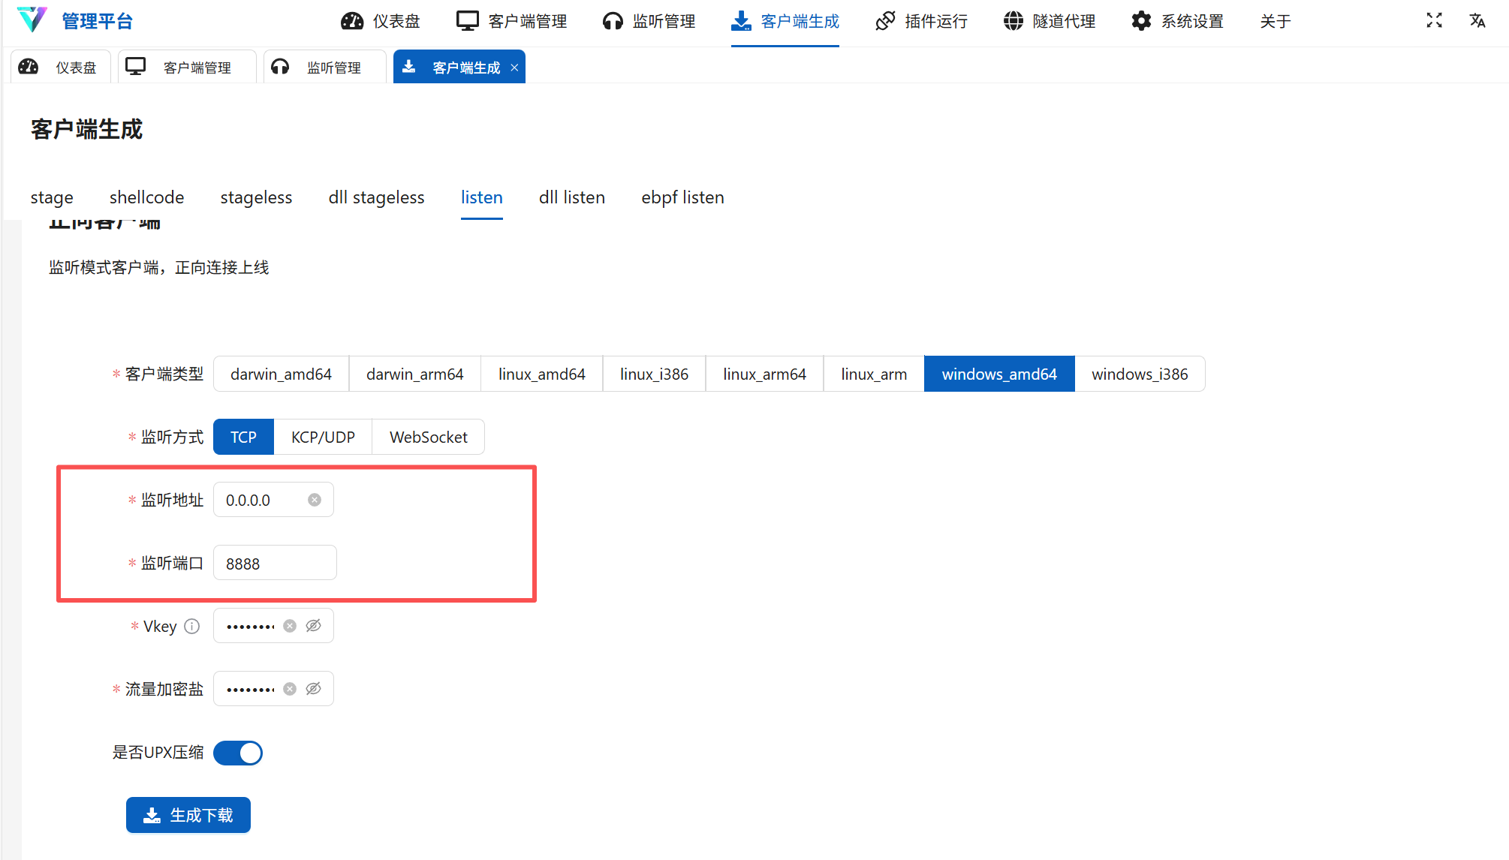Screen dimensions: 1509x860
Task: Click the 生成下载 button
Action: [188, 815]
